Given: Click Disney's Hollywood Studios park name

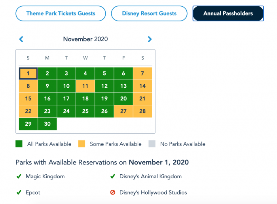Looking at the screenshot, I should coord(153,193).
